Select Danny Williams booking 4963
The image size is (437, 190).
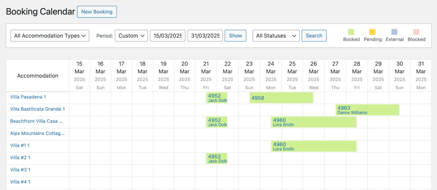367,110
